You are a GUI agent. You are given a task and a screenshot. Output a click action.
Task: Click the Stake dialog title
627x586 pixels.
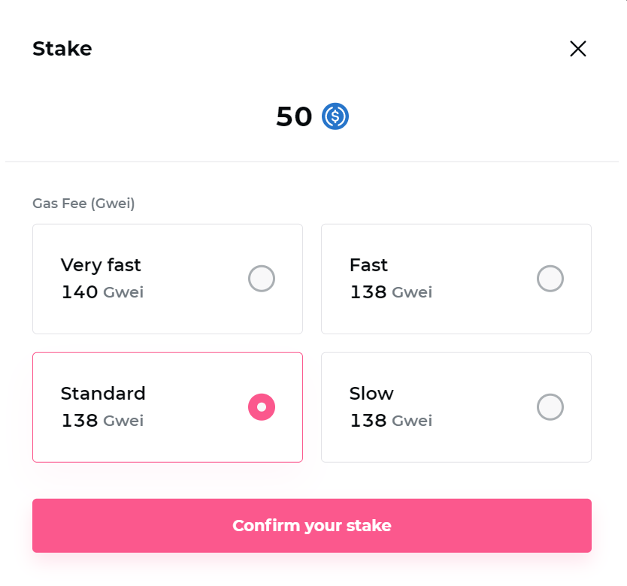62,49
